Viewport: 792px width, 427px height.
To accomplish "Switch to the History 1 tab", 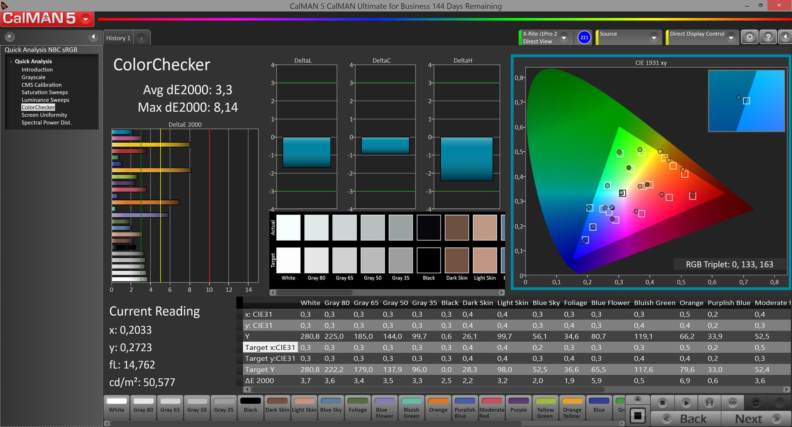I will pos(118,38).
